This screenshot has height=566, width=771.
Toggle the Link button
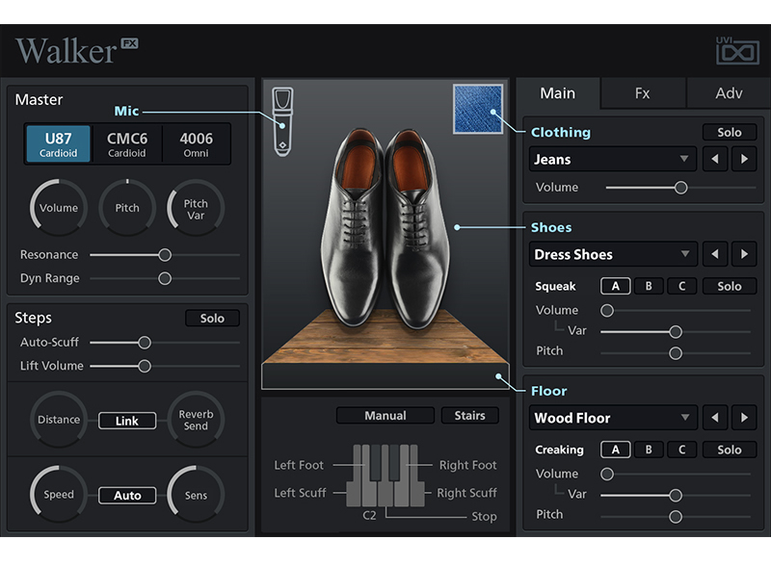pos(127,421)
